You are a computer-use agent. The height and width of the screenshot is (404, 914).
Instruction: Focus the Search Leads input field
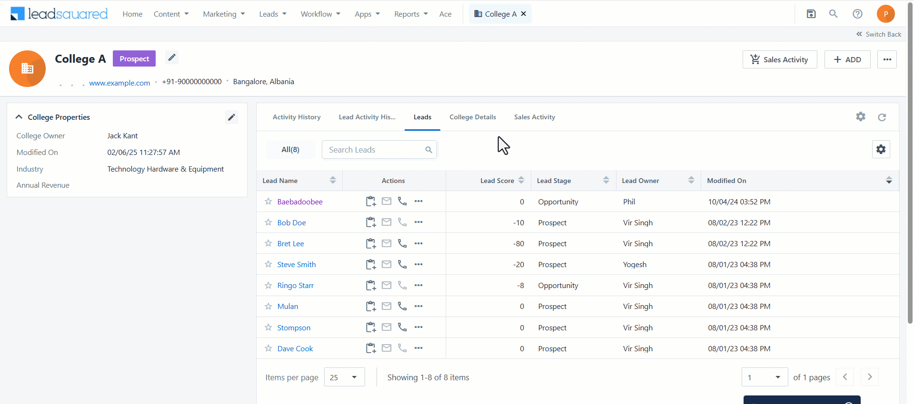[379, 150]
